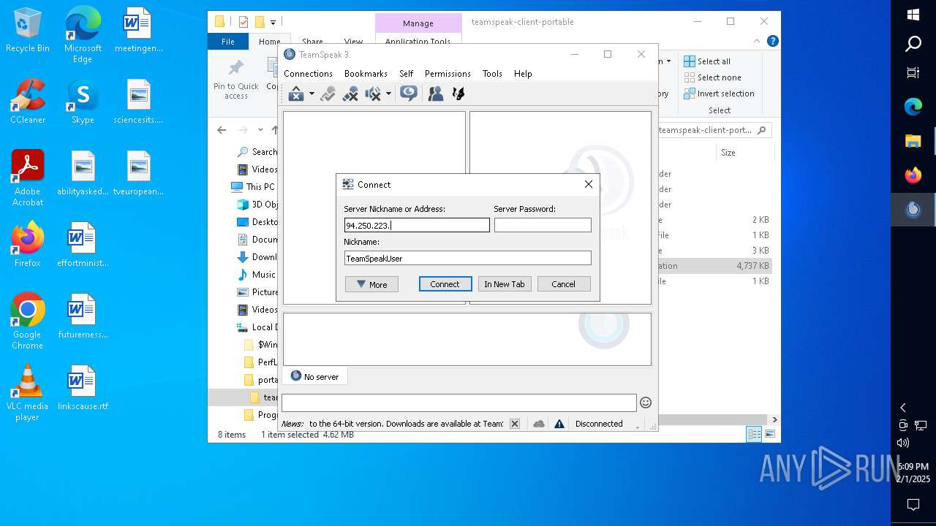The image size is (936, 526).
Task: Select Music in Explorer navigation pane
Action: pos(257,275)
